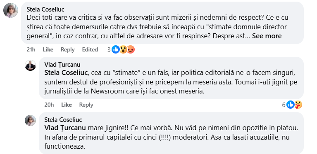View edit history via Edited label
The image size is (317, 154).
pos(90,49)
